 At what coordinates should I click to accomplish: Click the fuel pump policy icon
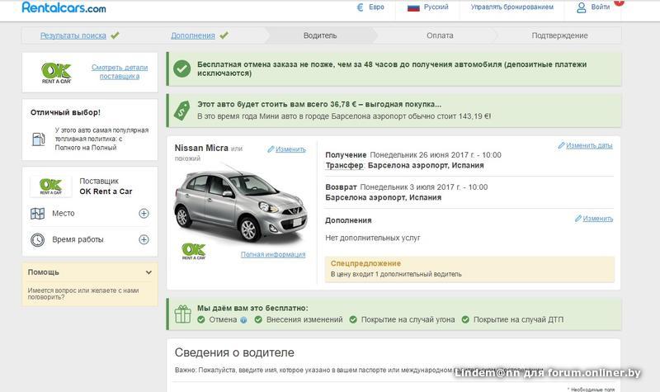tap(38, 139)
